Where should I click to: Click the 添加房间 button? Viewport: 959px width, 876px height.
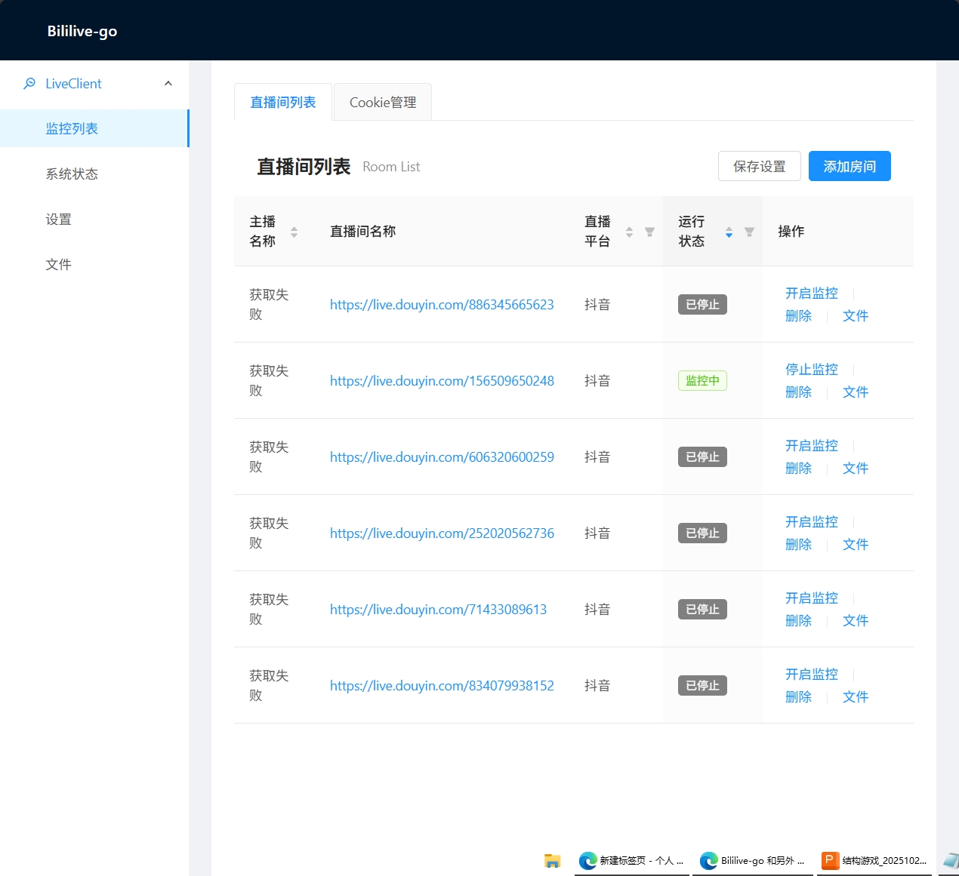[x=850, y=166]
